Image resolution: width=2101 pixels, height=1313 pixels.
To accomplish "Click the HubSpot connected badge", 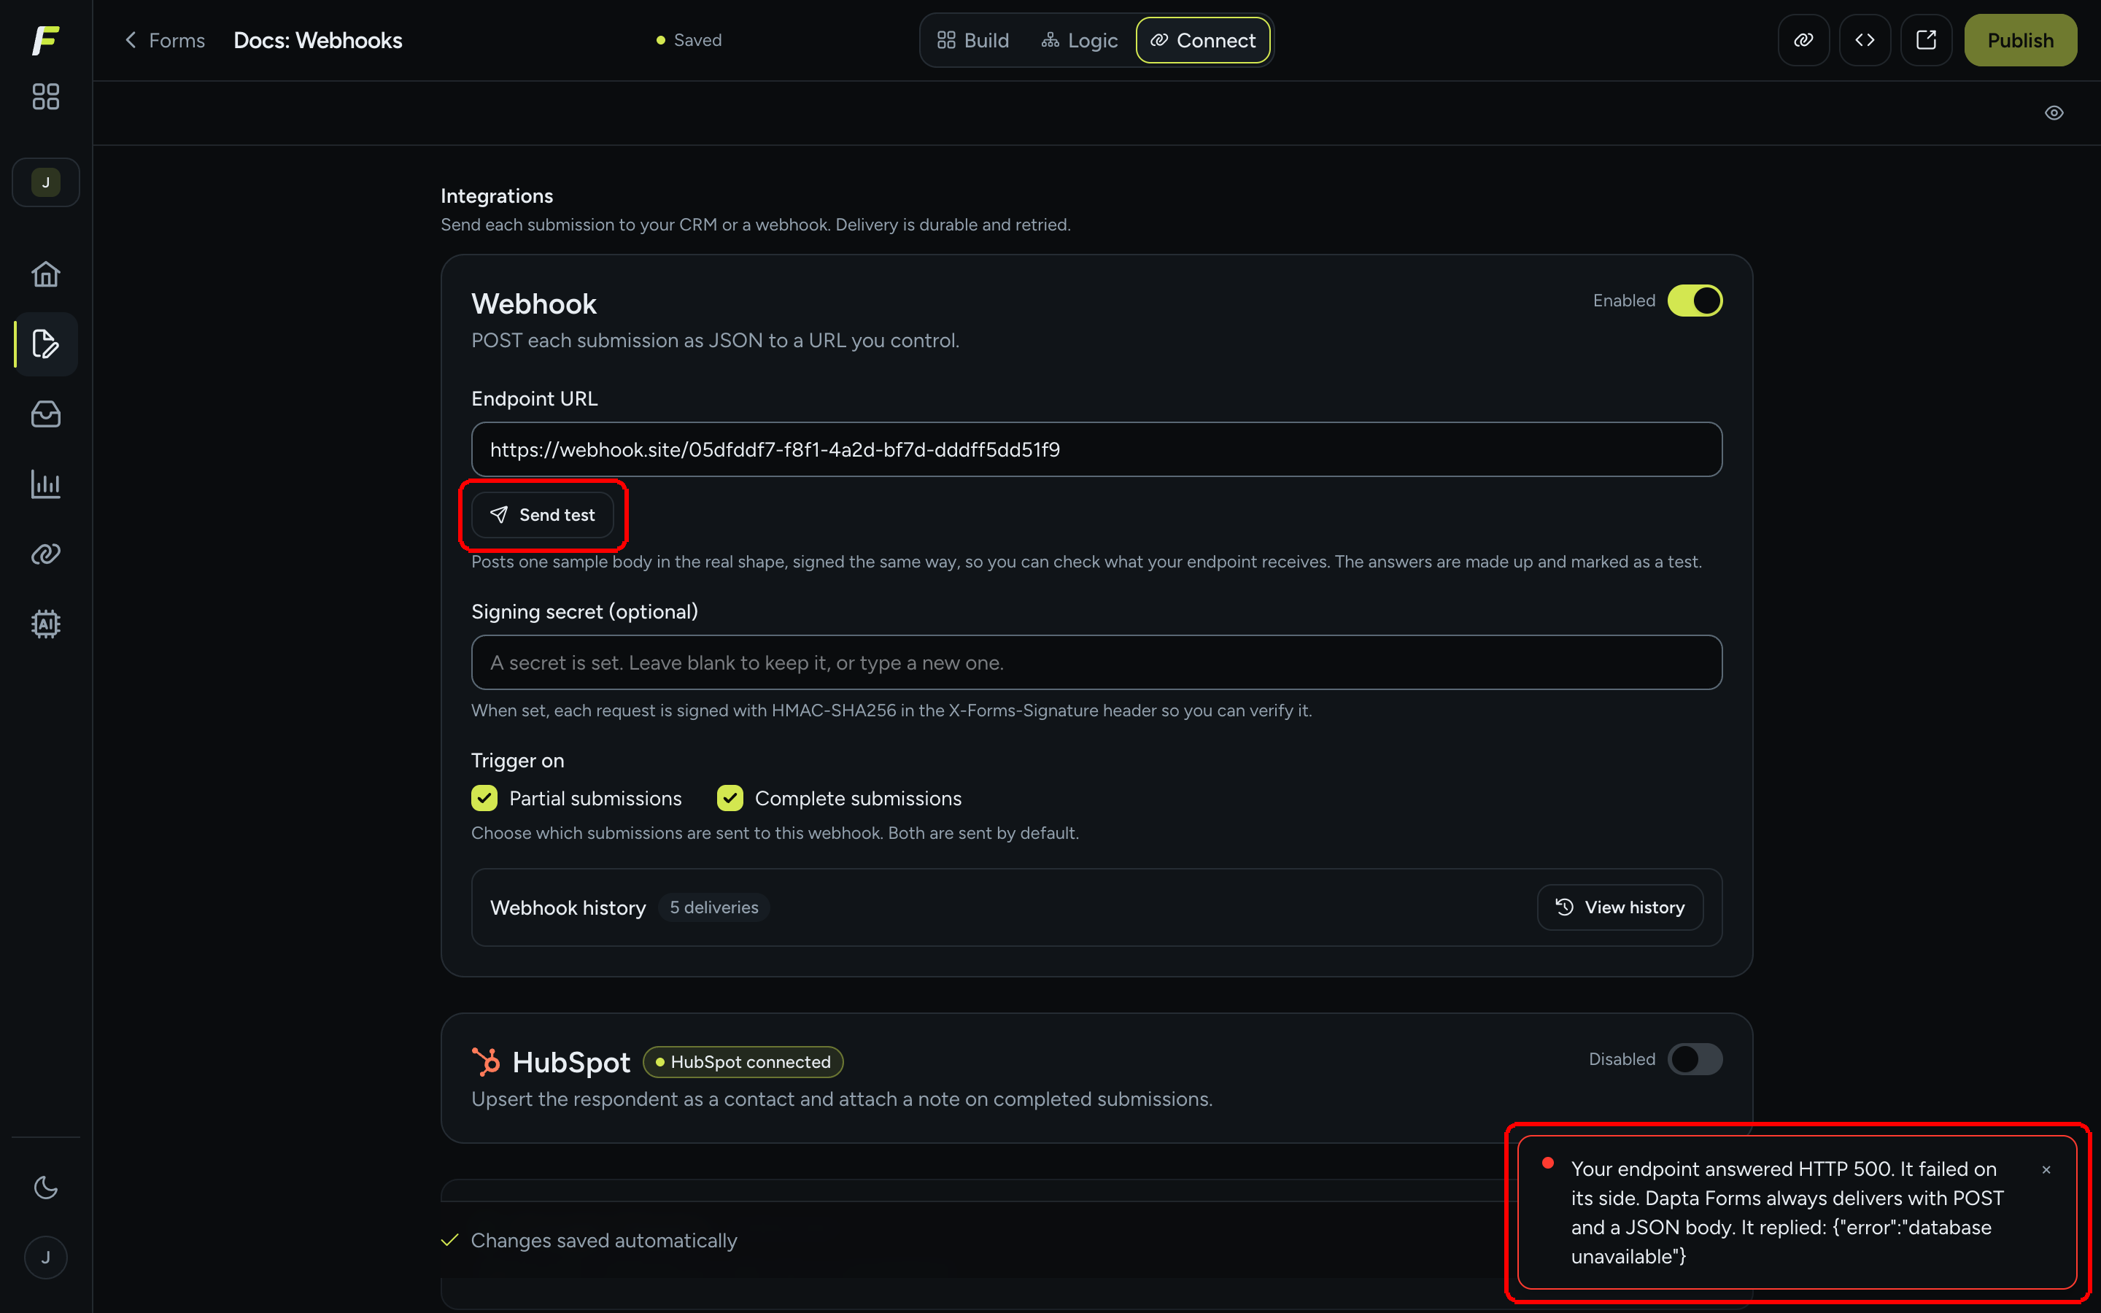I will [x=743, y=1062].
